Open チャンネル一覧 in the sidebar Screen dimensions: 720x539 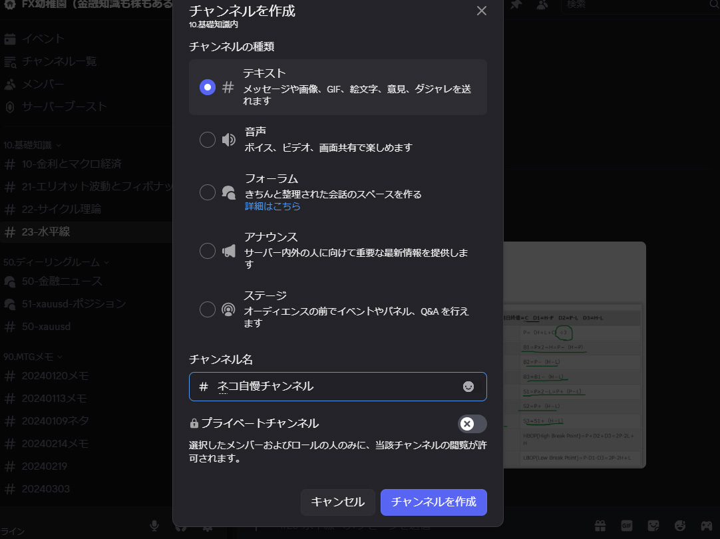[59, 61]
